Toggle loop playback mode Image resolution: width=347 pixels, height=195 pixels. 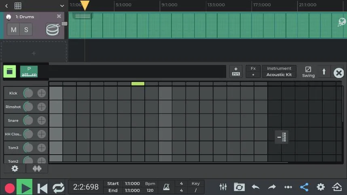point(58,188)
